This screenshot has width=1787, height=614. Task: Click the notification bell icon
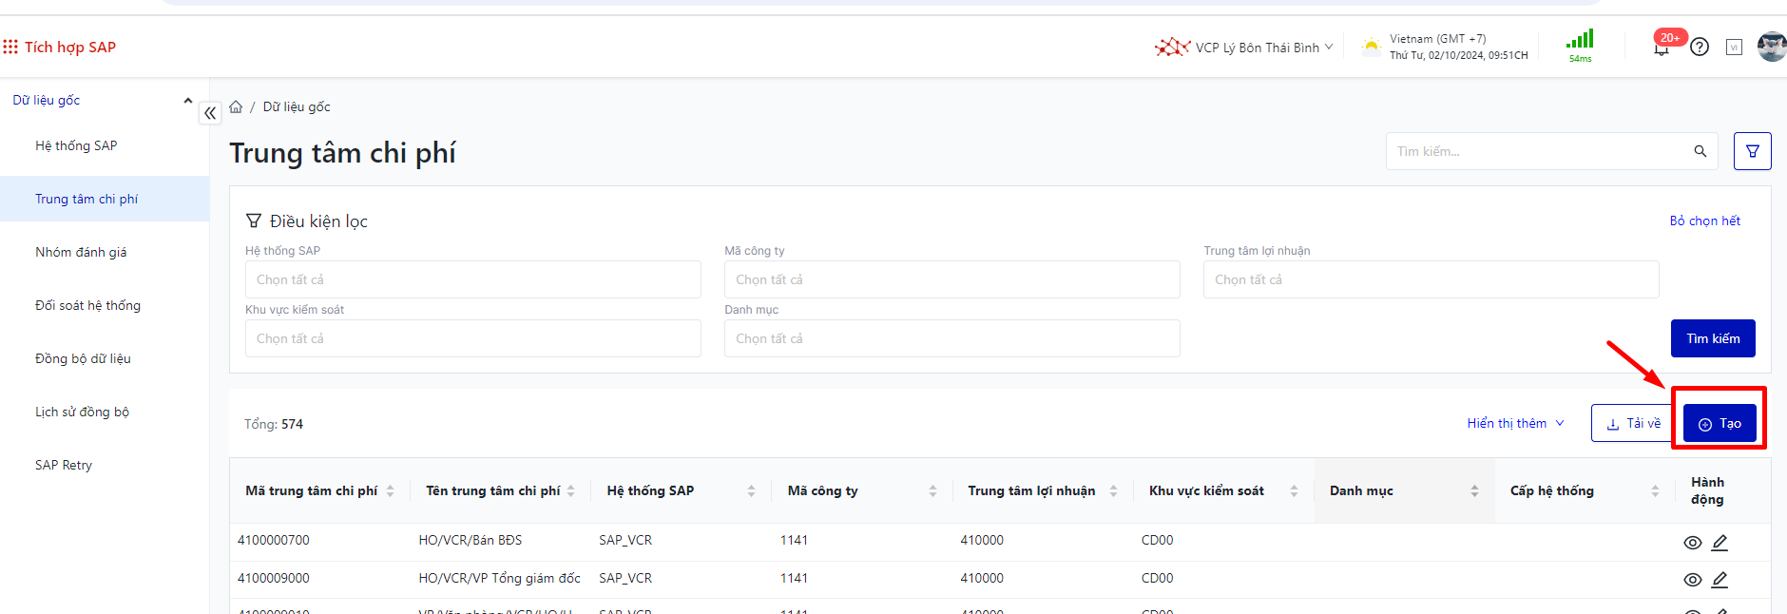click(1661, 48)
